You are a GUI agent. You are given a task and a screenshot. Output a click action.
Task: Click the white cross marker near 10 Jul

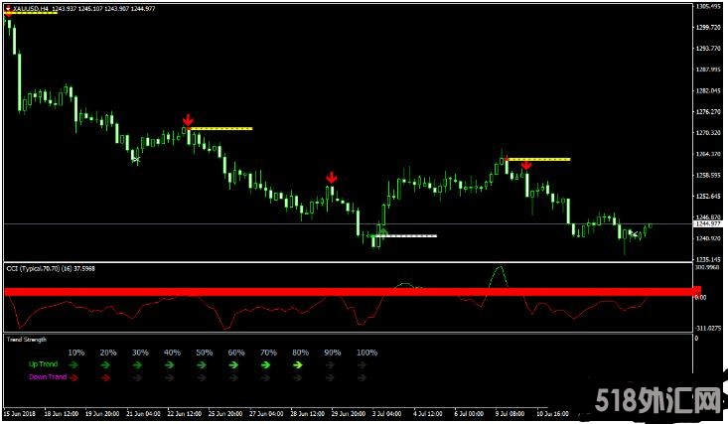633,233
